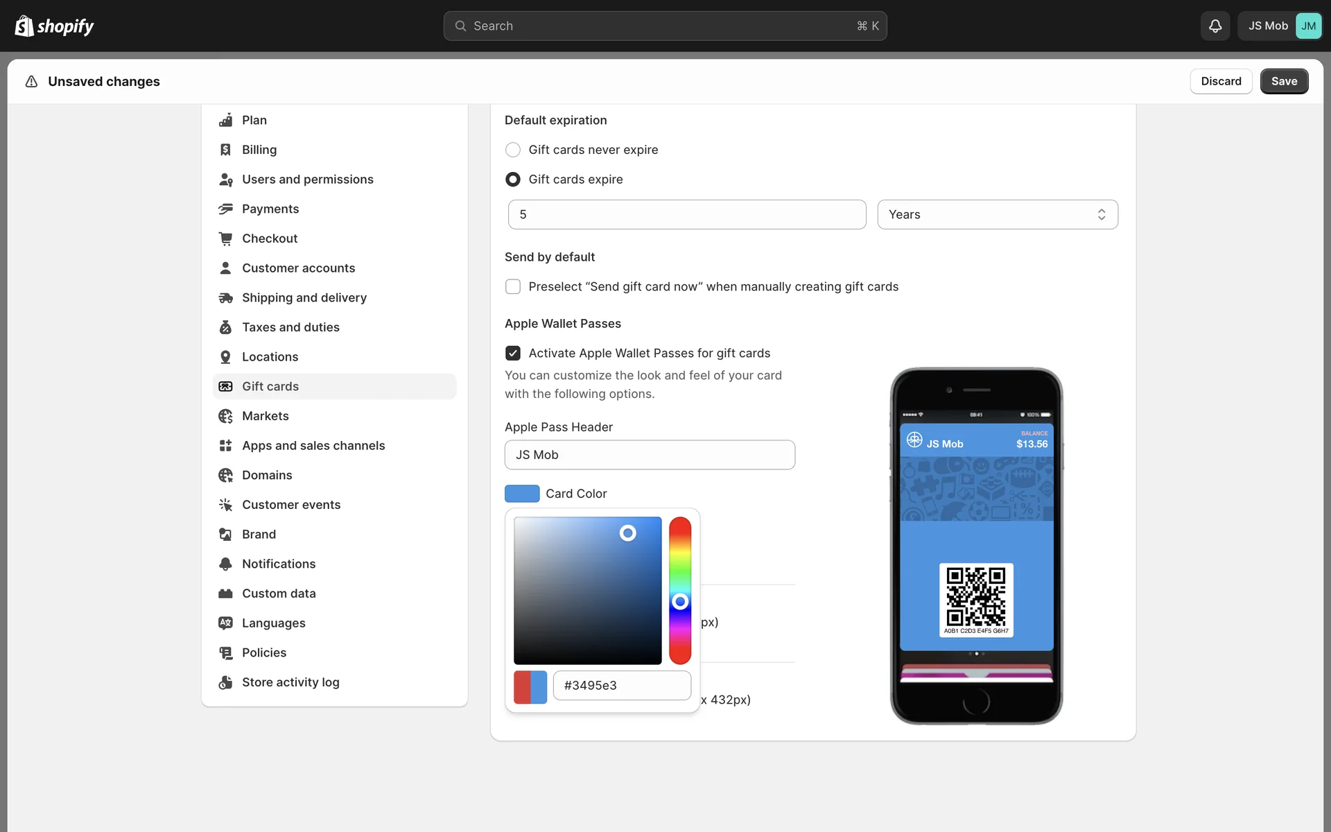Screen dimensions: 1331x832
Task: Toggle Preselect Send gift card now checkbox
Action: click(x=513, y=286)
